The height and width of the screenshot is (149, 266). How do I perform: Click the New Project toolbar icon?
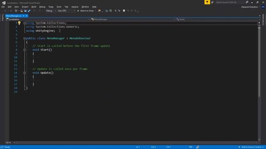[16, 11]
